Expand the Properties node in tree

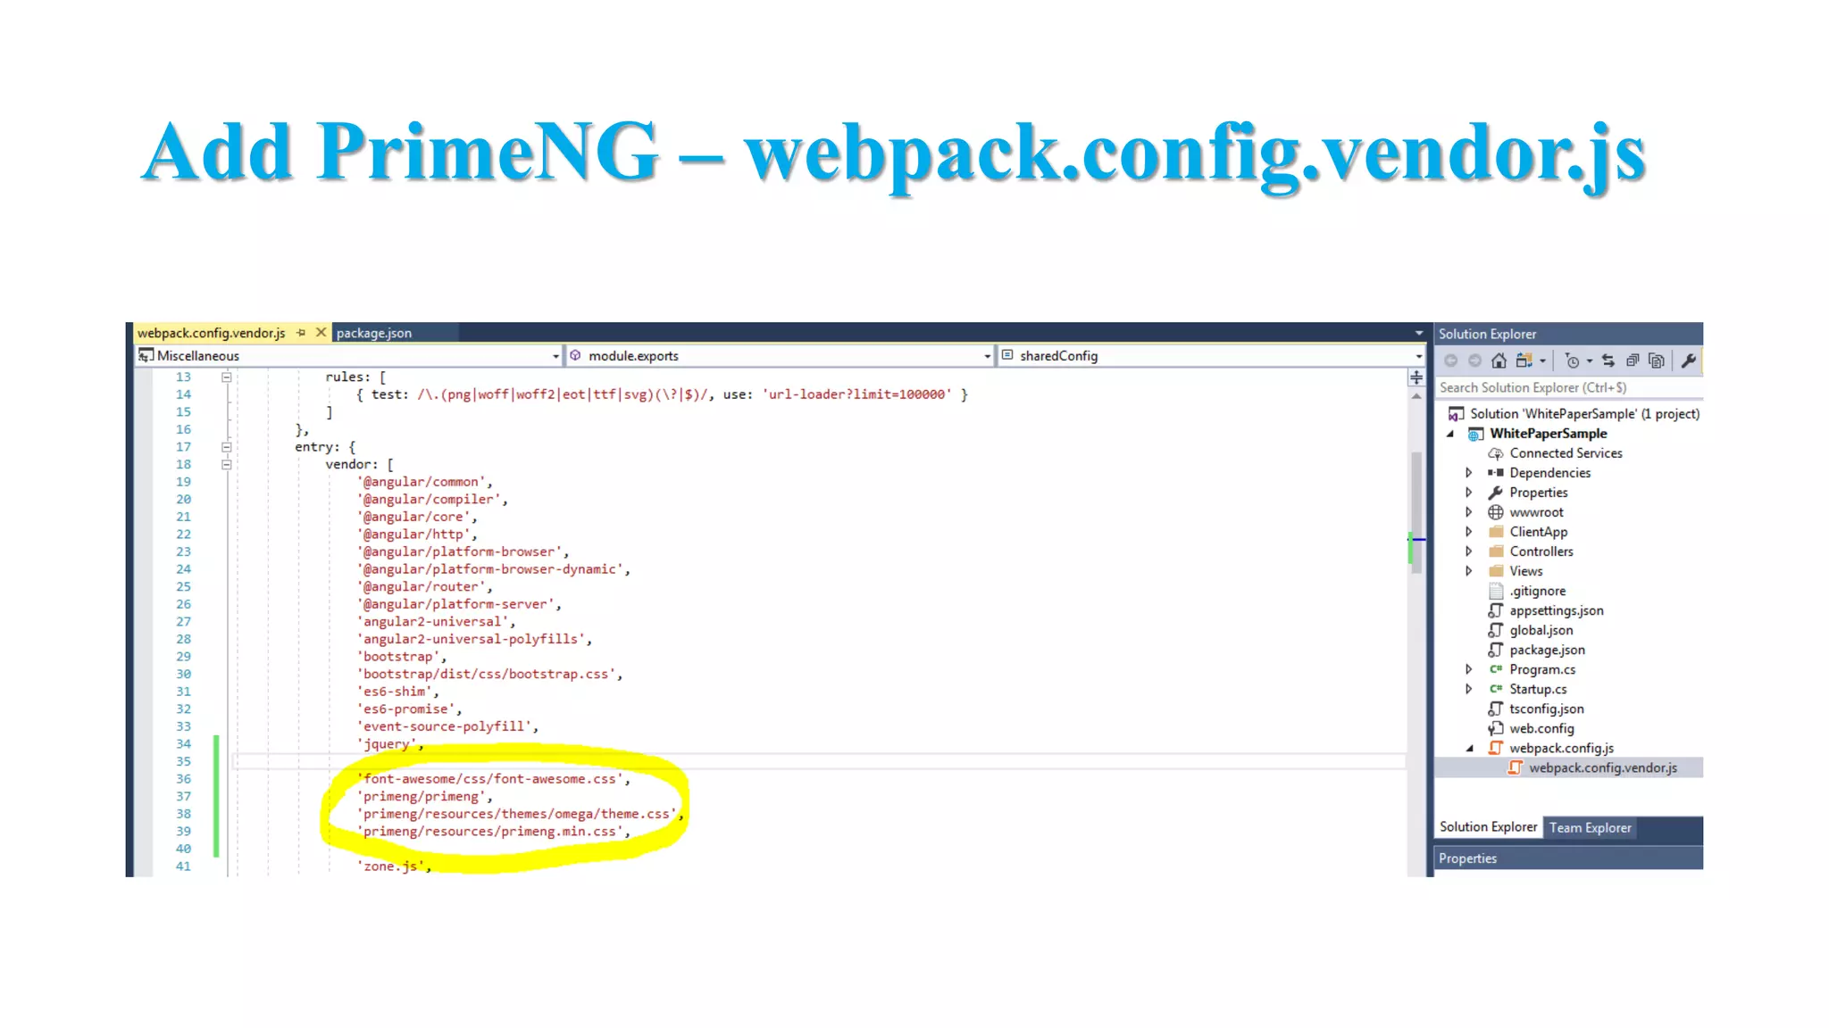coord(1469,493)
